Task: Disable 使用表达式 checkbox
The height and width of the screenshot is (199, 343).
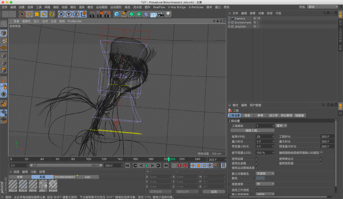Action: tap(321, 158)
